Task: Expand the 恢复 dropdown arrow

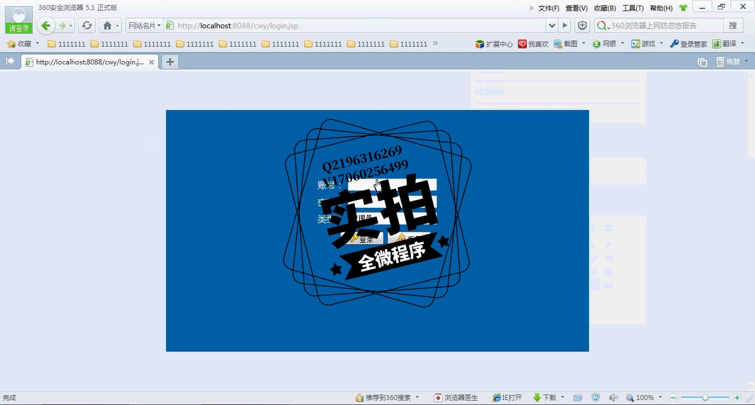Action: (x=746, y=61)
